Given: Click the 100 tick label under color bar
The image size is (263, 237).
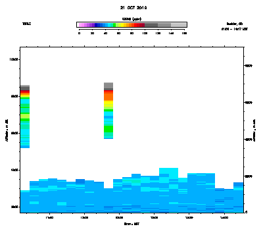Looking at the screenshot, I should (x=145, y=33).
